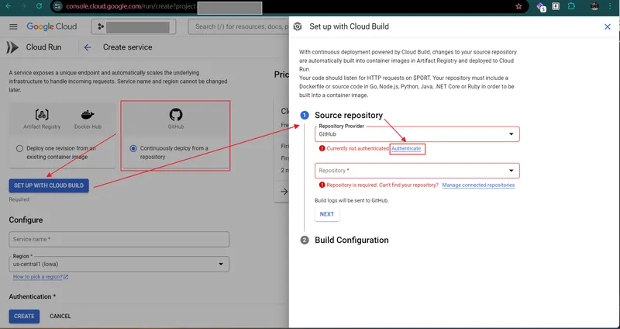Open the browser profile avatar

coord(594,6)
